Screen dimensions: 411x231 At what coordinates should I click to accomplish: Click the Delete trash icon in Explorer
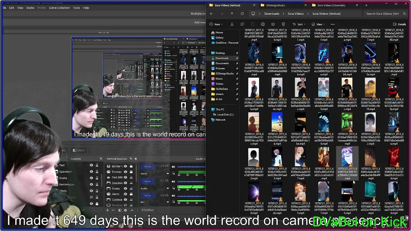(283, 24)
